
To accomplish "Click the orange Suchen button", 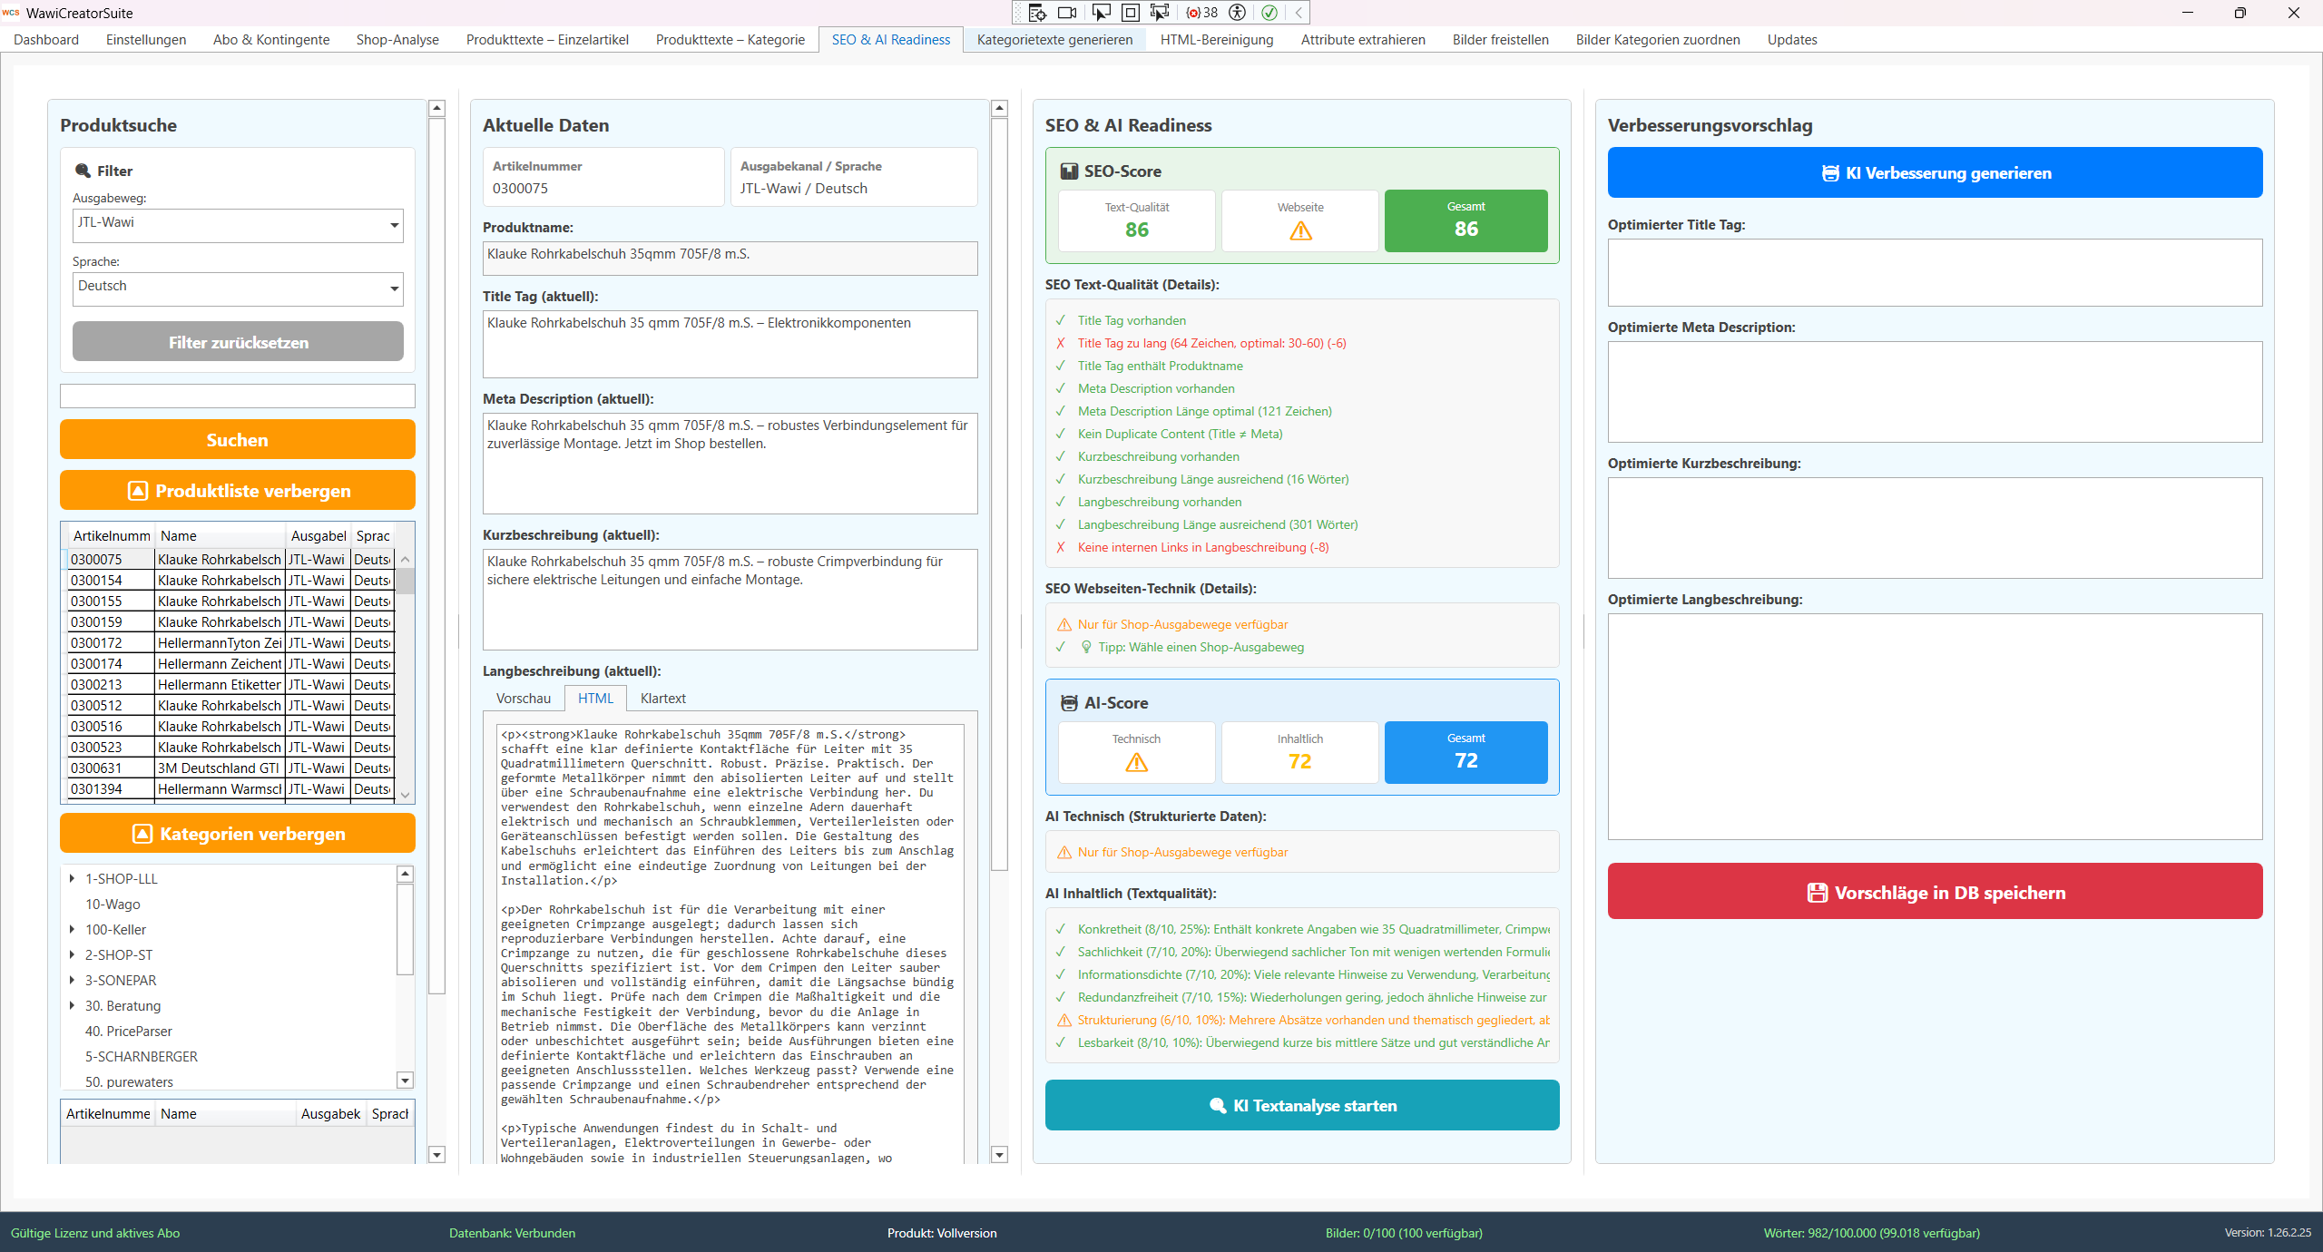I will [x=238, y=440].
